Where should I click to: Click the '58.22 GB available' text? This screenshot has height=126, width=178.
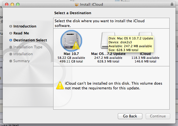click(x=71, y=58)
